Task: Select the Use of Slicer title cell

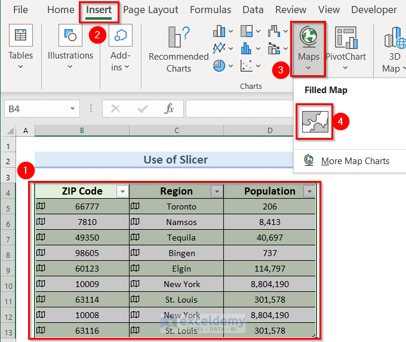Action: [x=164, y=160]
